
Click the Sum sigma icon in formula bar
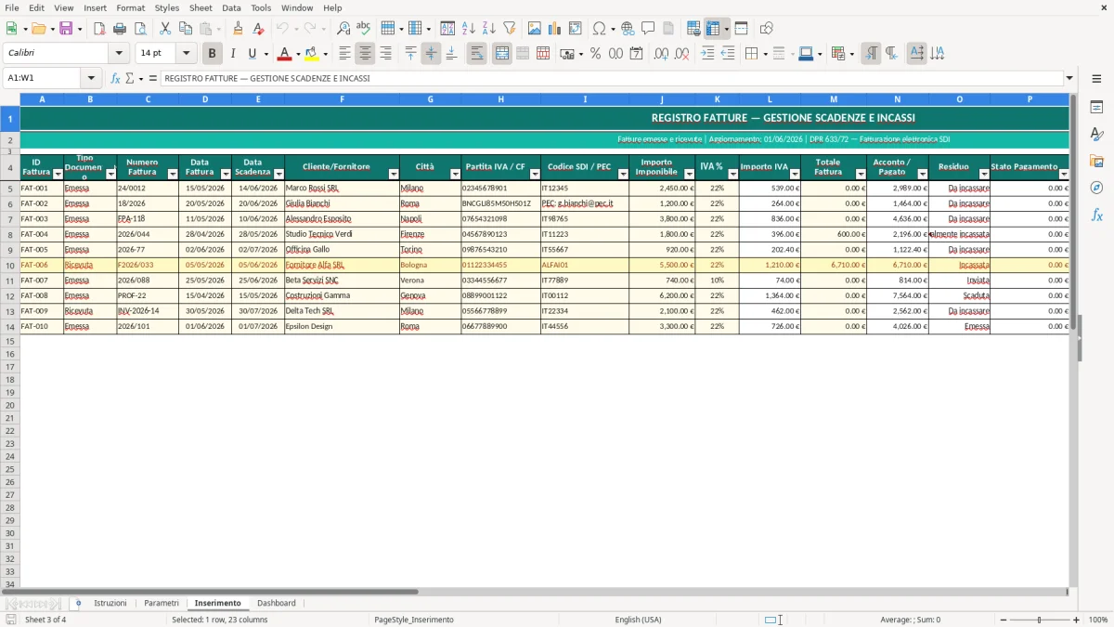[129, 78]
